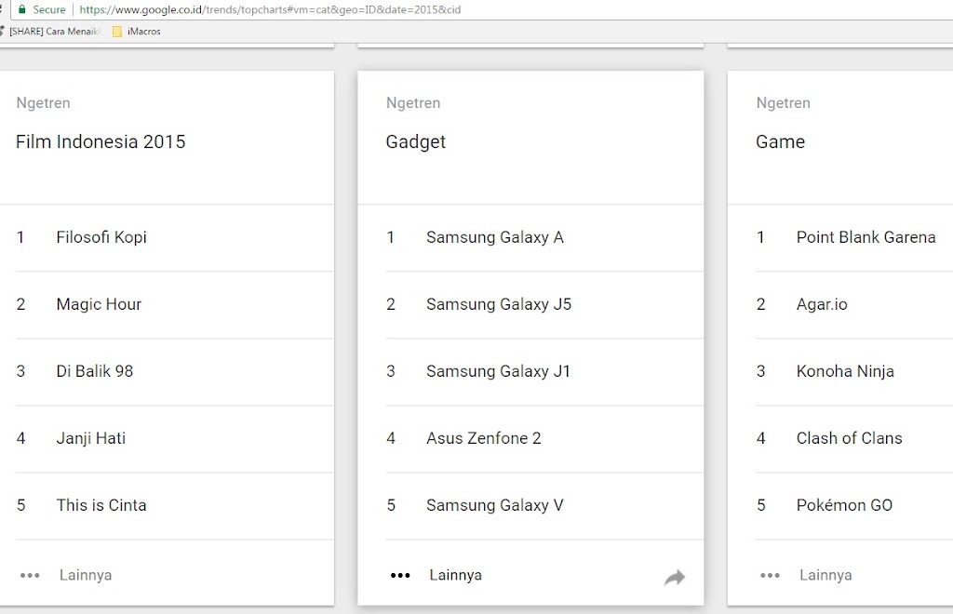The height and width of the screenshot is (614, 953).
Task: Select Agar.io in the Game list
Action: tap(823, 304)
